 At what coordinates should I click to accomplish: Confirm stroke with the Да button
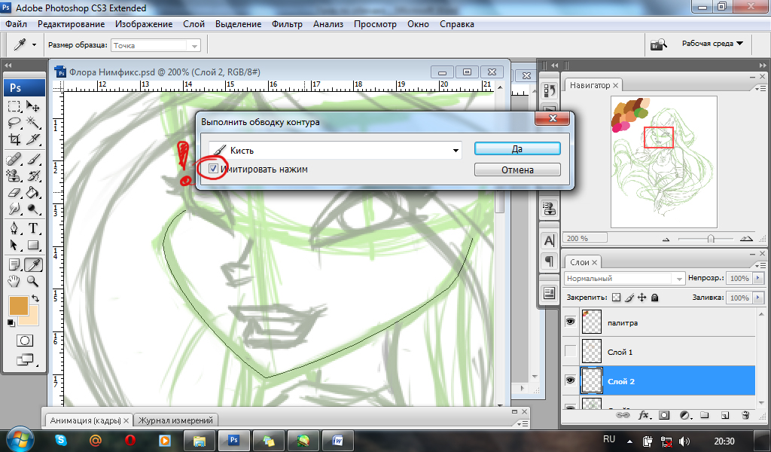coord(517,149)
